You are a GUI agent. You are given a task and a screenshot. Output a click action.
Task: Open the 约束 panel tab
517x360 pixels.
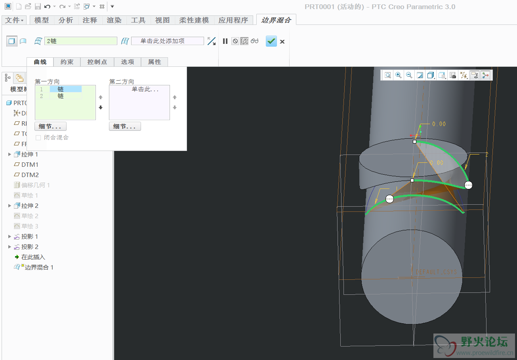[67, 62]
